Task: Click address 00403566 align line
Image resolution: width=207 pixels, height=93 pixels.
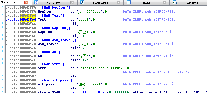Action: click(45, 24)
